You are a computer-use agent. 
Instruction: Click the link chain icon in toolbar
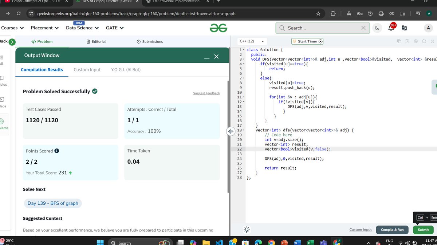pos(392,14)
